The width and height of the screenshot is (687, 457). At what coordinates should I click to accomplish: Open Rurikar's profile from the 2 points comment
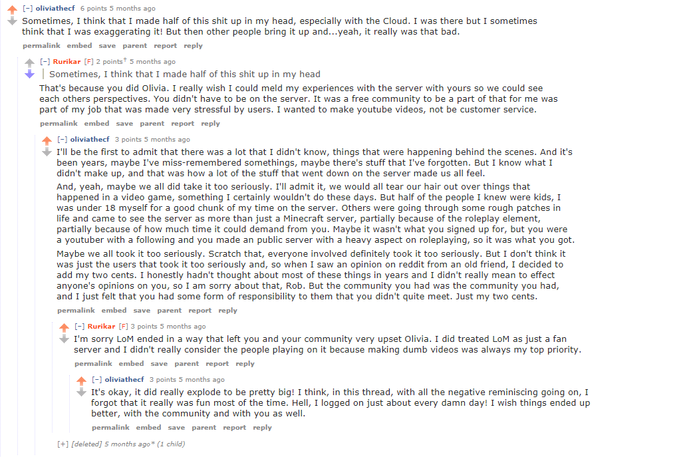[67, 62]
